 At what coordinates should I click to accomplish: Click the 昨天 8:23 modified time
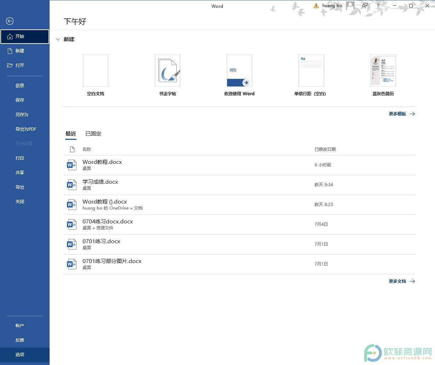click(324, 205)
